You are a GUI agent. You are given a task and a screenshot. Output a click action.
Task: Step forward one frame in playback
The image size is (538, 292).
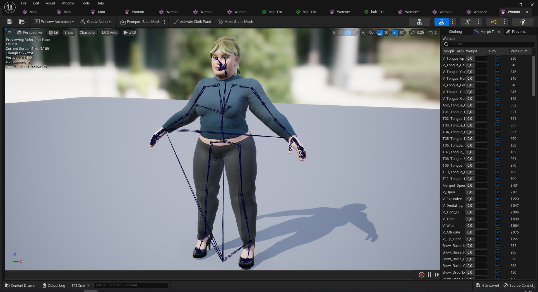[x=437, y=275]
